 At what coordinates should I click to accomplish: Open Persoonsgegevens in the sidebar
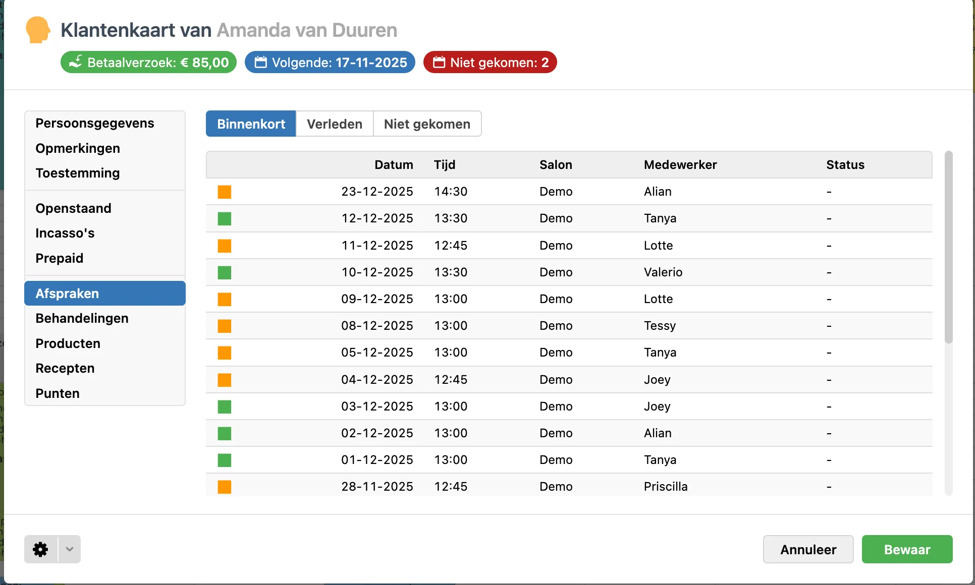95,123
